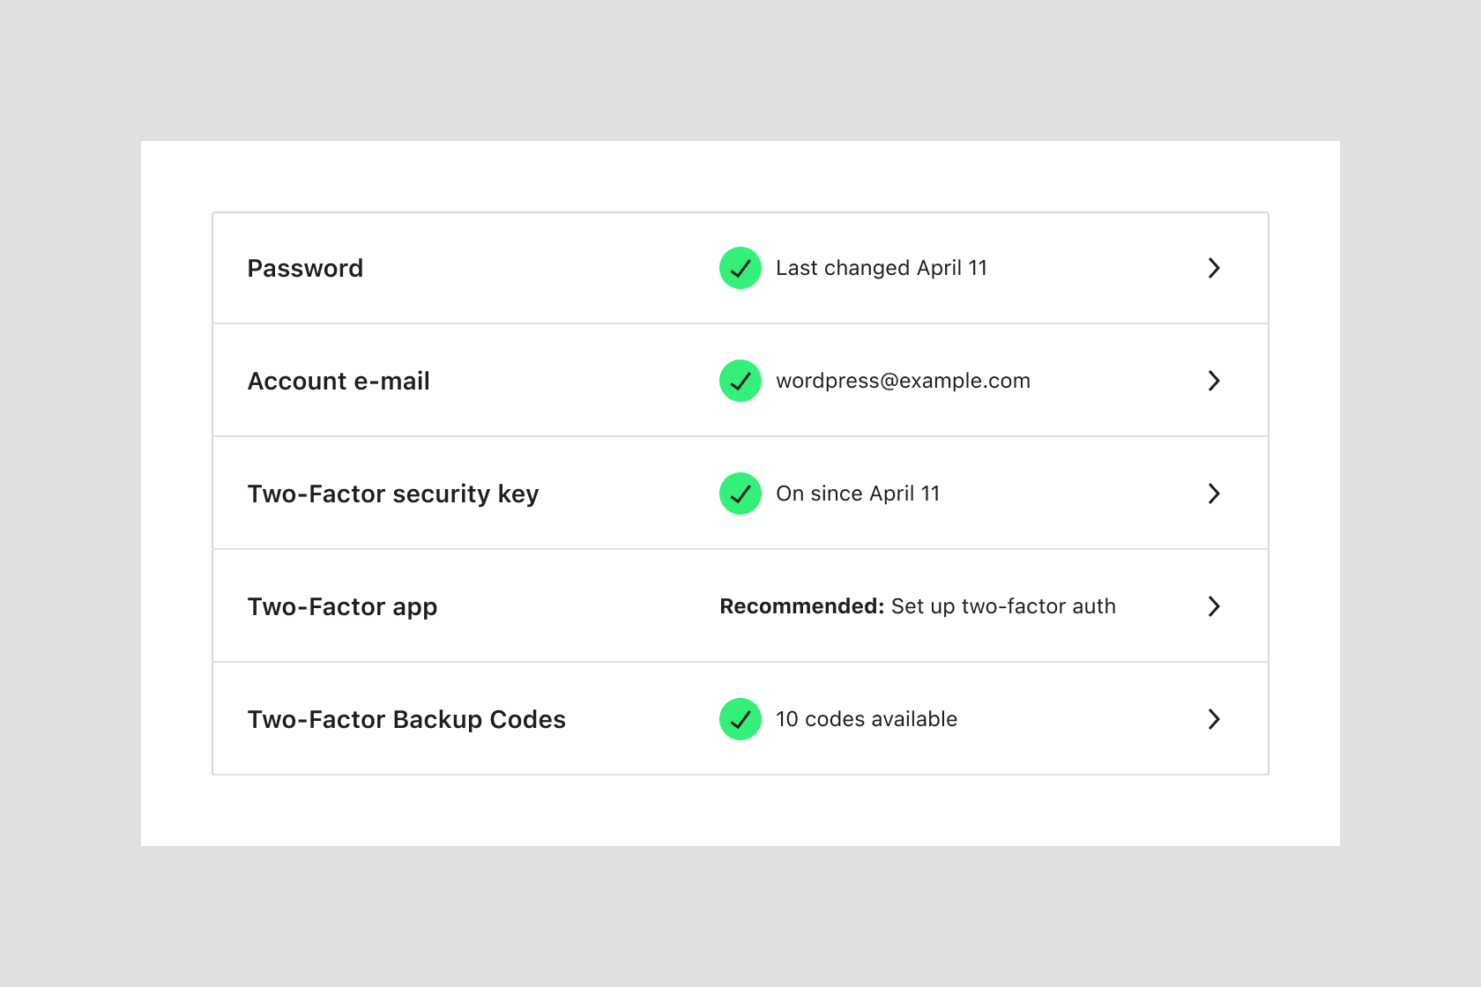Click 'Last changed April 11' status text
This screenshot has width=1481, height=987.
882,268
